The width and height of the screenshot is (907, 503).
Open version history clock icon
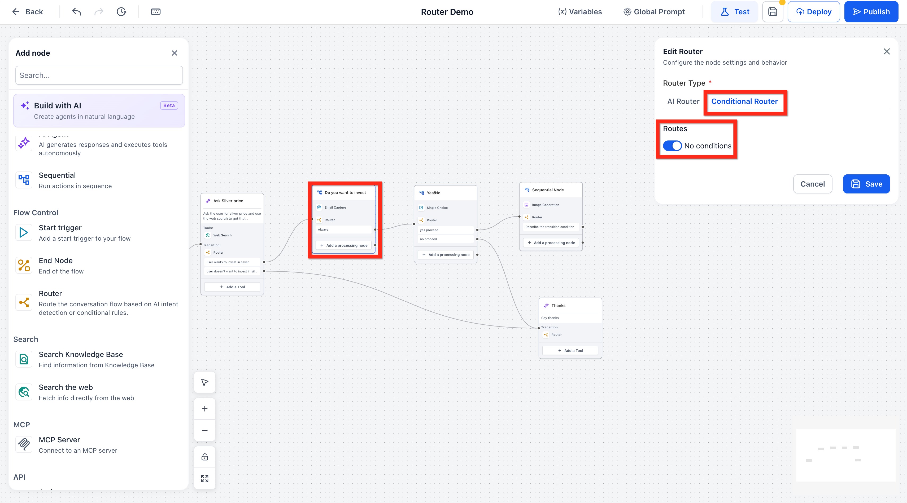(x=121, y=12)
